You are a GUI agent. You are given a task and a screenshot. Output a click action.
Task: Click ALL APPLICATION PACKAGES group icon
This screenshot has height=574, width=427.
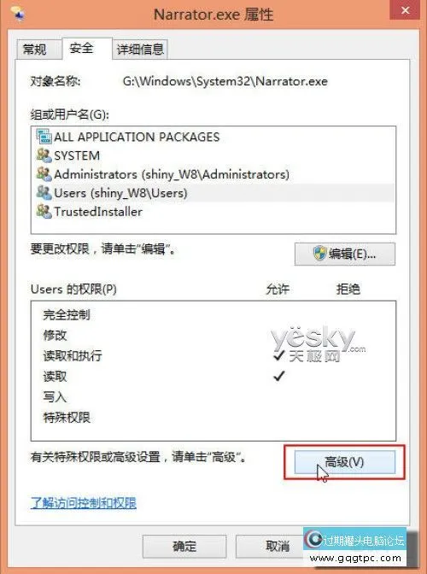44,137
